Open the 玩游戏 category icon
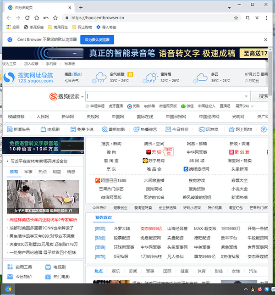 (x=209, y=129)
